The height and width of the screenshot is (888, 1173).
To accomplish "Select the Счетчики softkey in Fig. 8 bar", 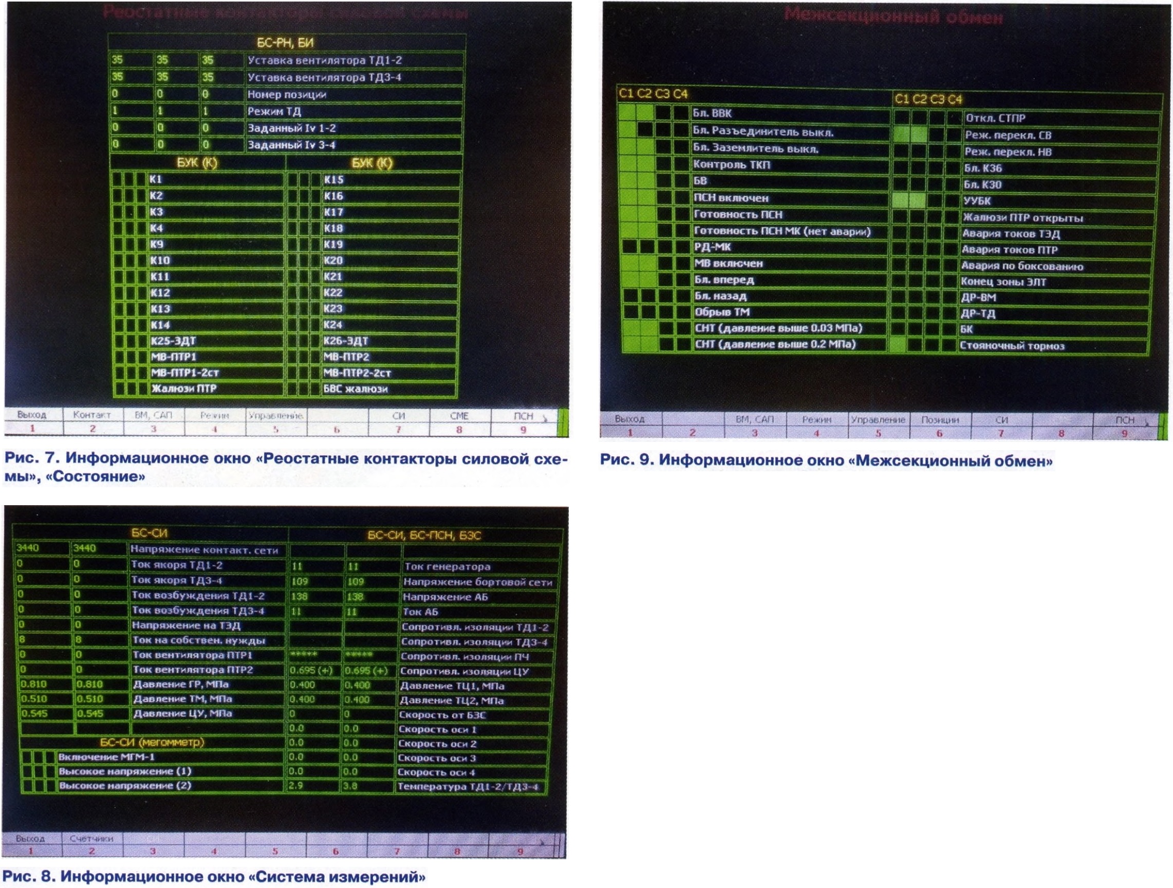I will [x=92, y=839].
